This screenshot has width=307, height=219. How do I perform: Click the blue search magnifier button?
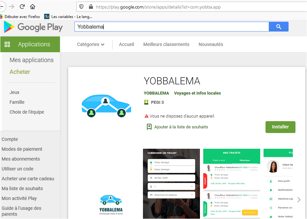(279, 27)
